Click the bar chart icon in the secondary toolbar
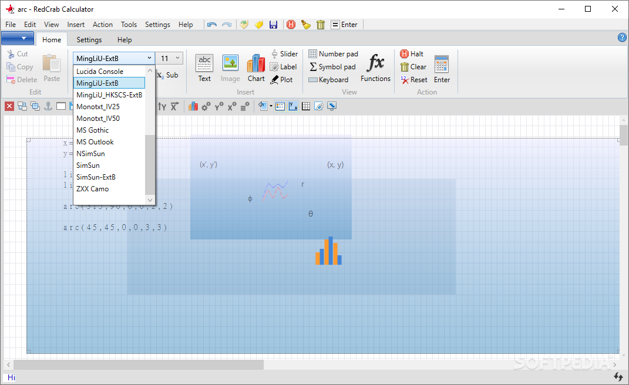Image resolution: width=629 pixels, height=385 pixels. coord(193,106)
